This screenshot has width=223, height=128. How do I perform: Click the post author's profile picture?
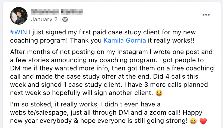[19, 16]
